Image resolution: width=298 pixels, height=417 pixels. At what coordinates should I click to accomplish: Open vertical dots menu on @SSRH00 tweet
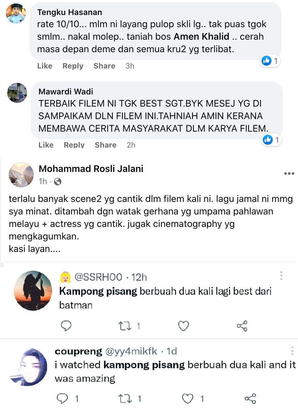point(281,276)
